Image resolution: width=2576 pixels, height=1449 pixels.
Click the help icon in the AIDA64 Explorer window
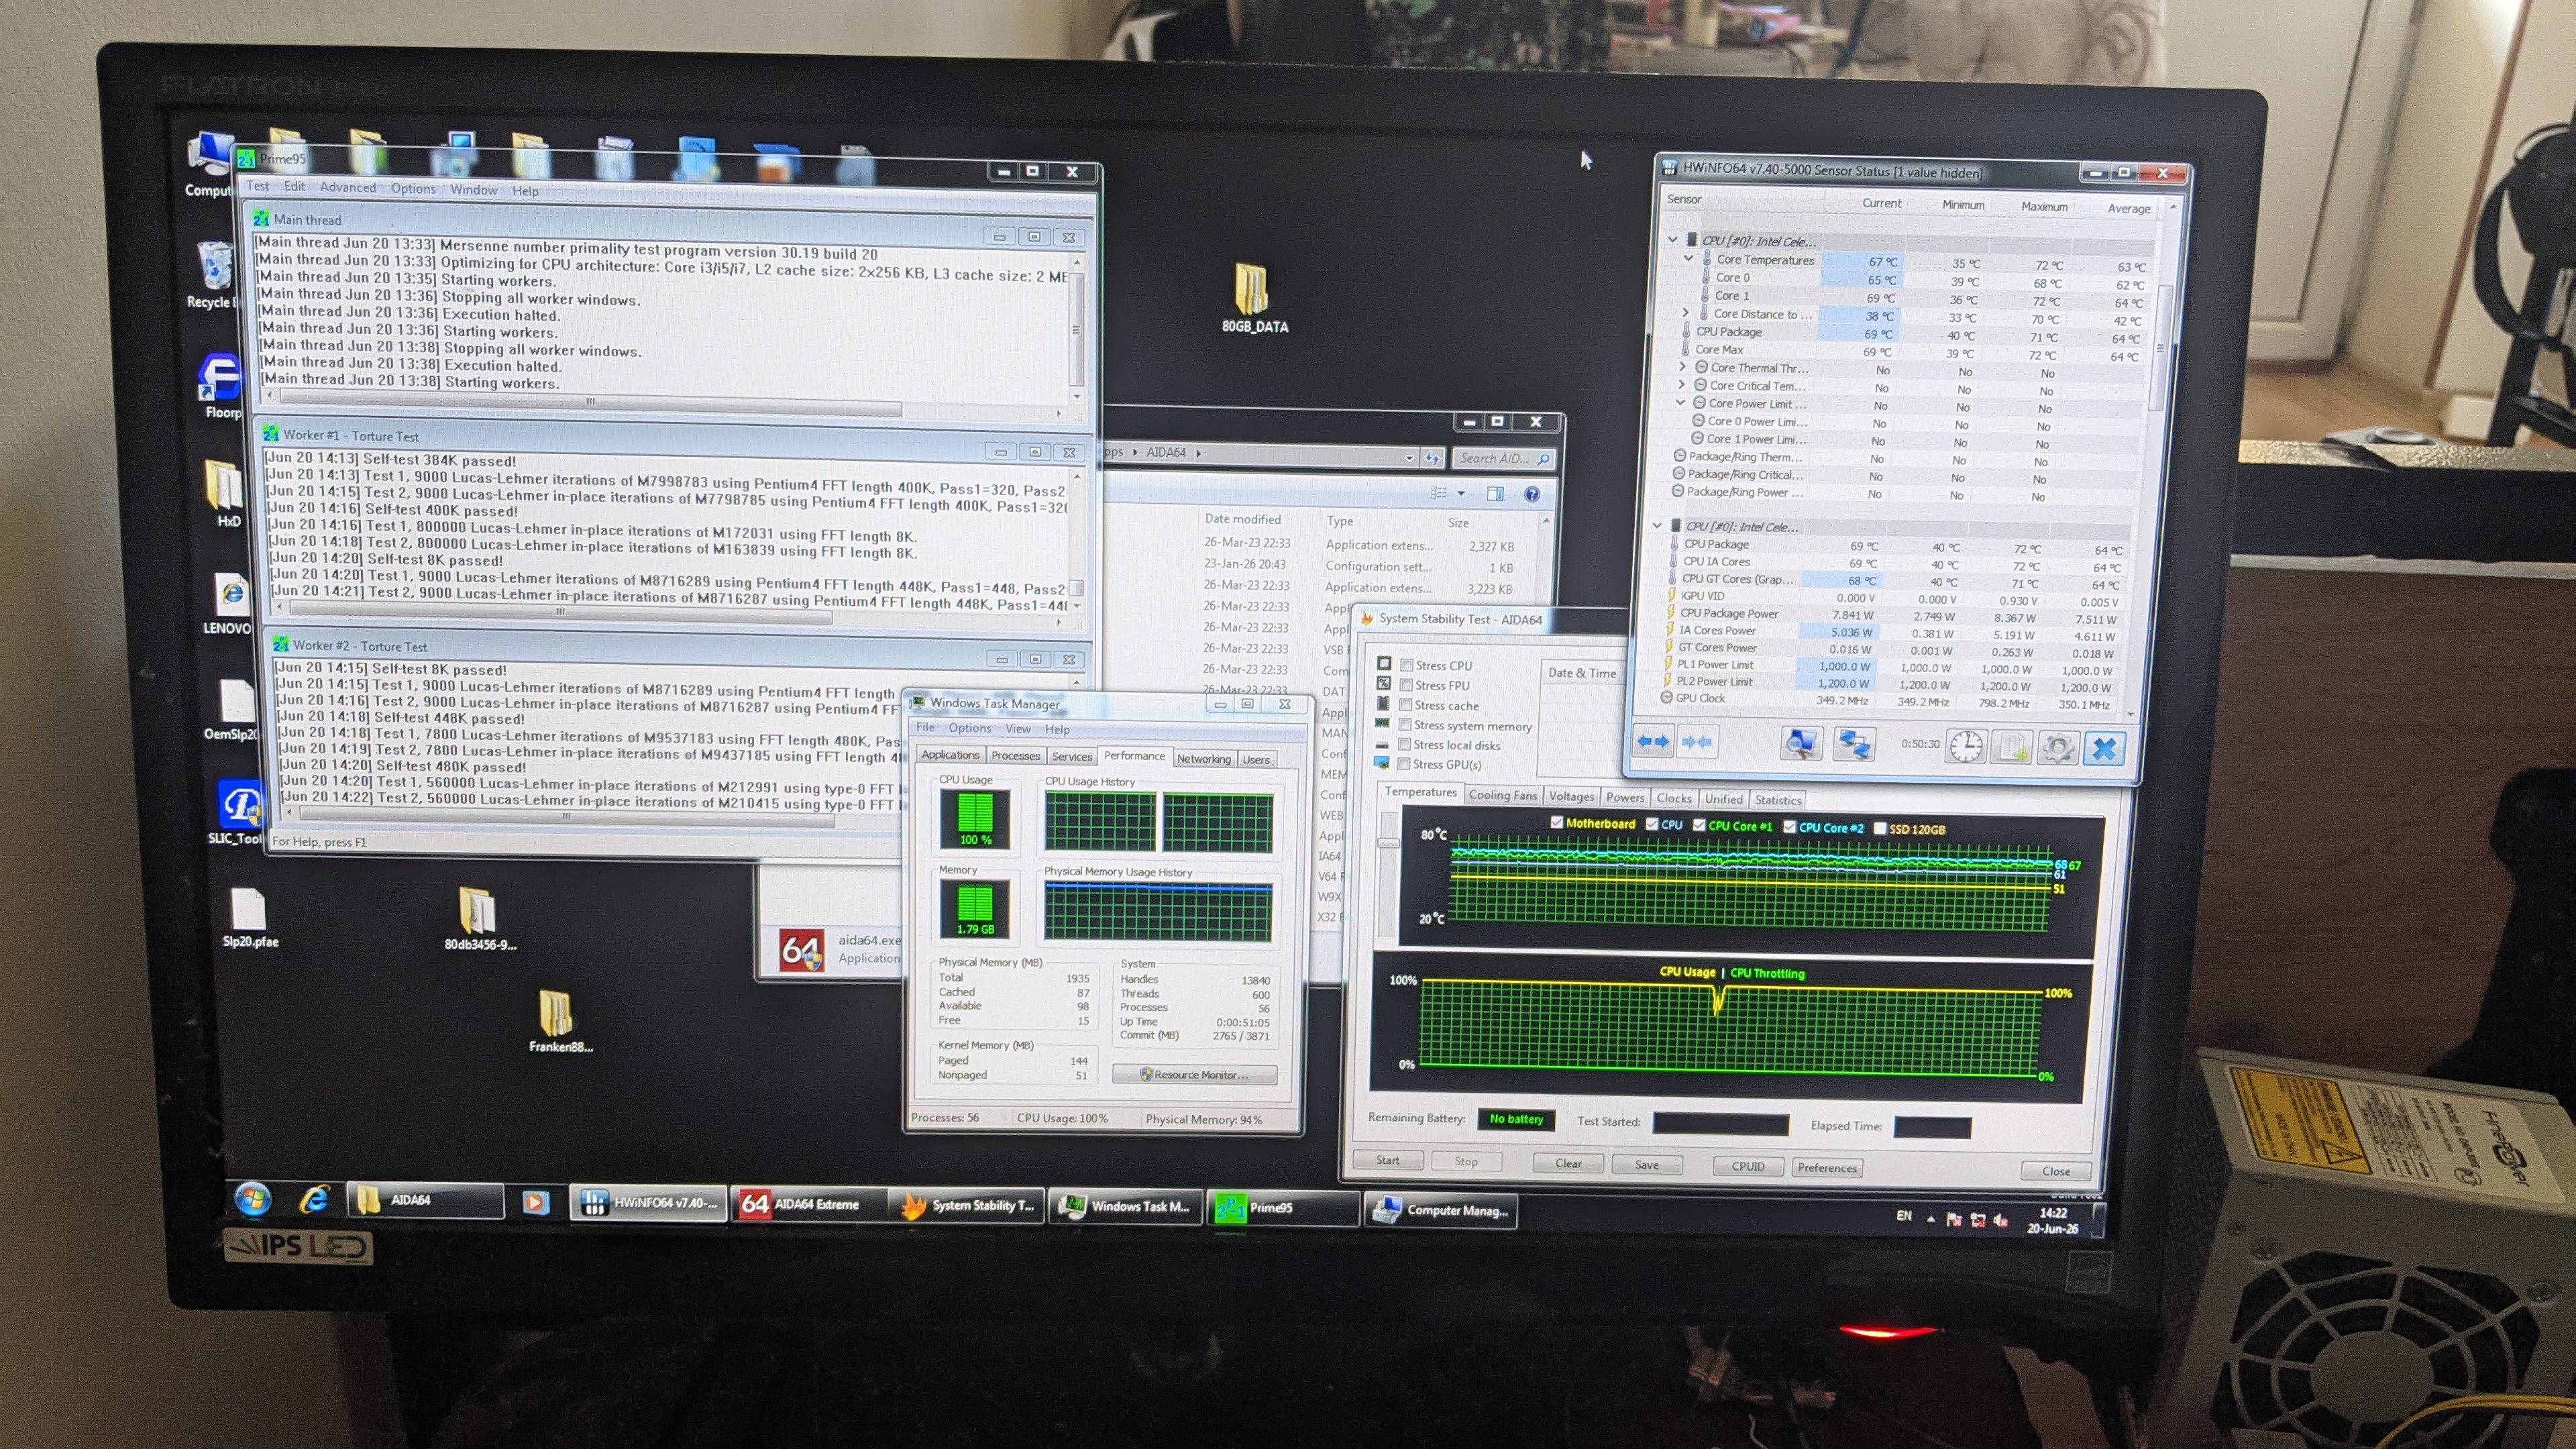(x=1531, y=494)
